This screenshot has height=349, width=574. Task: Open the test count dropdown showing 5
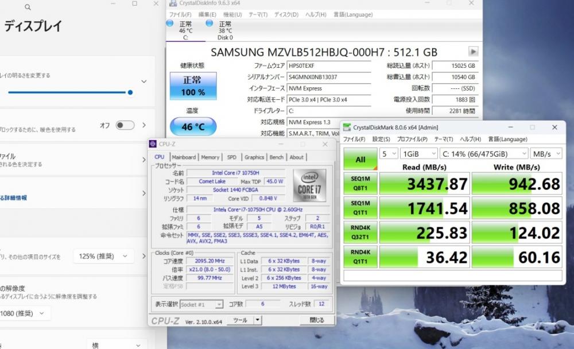click(389, 154)
